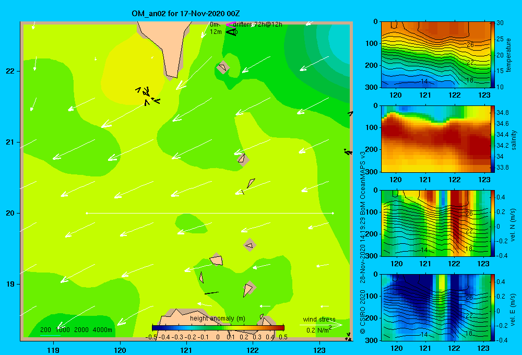The image size is (522, 355).
Task: Open the salinity depth section panel
Action: click(436, 139)
